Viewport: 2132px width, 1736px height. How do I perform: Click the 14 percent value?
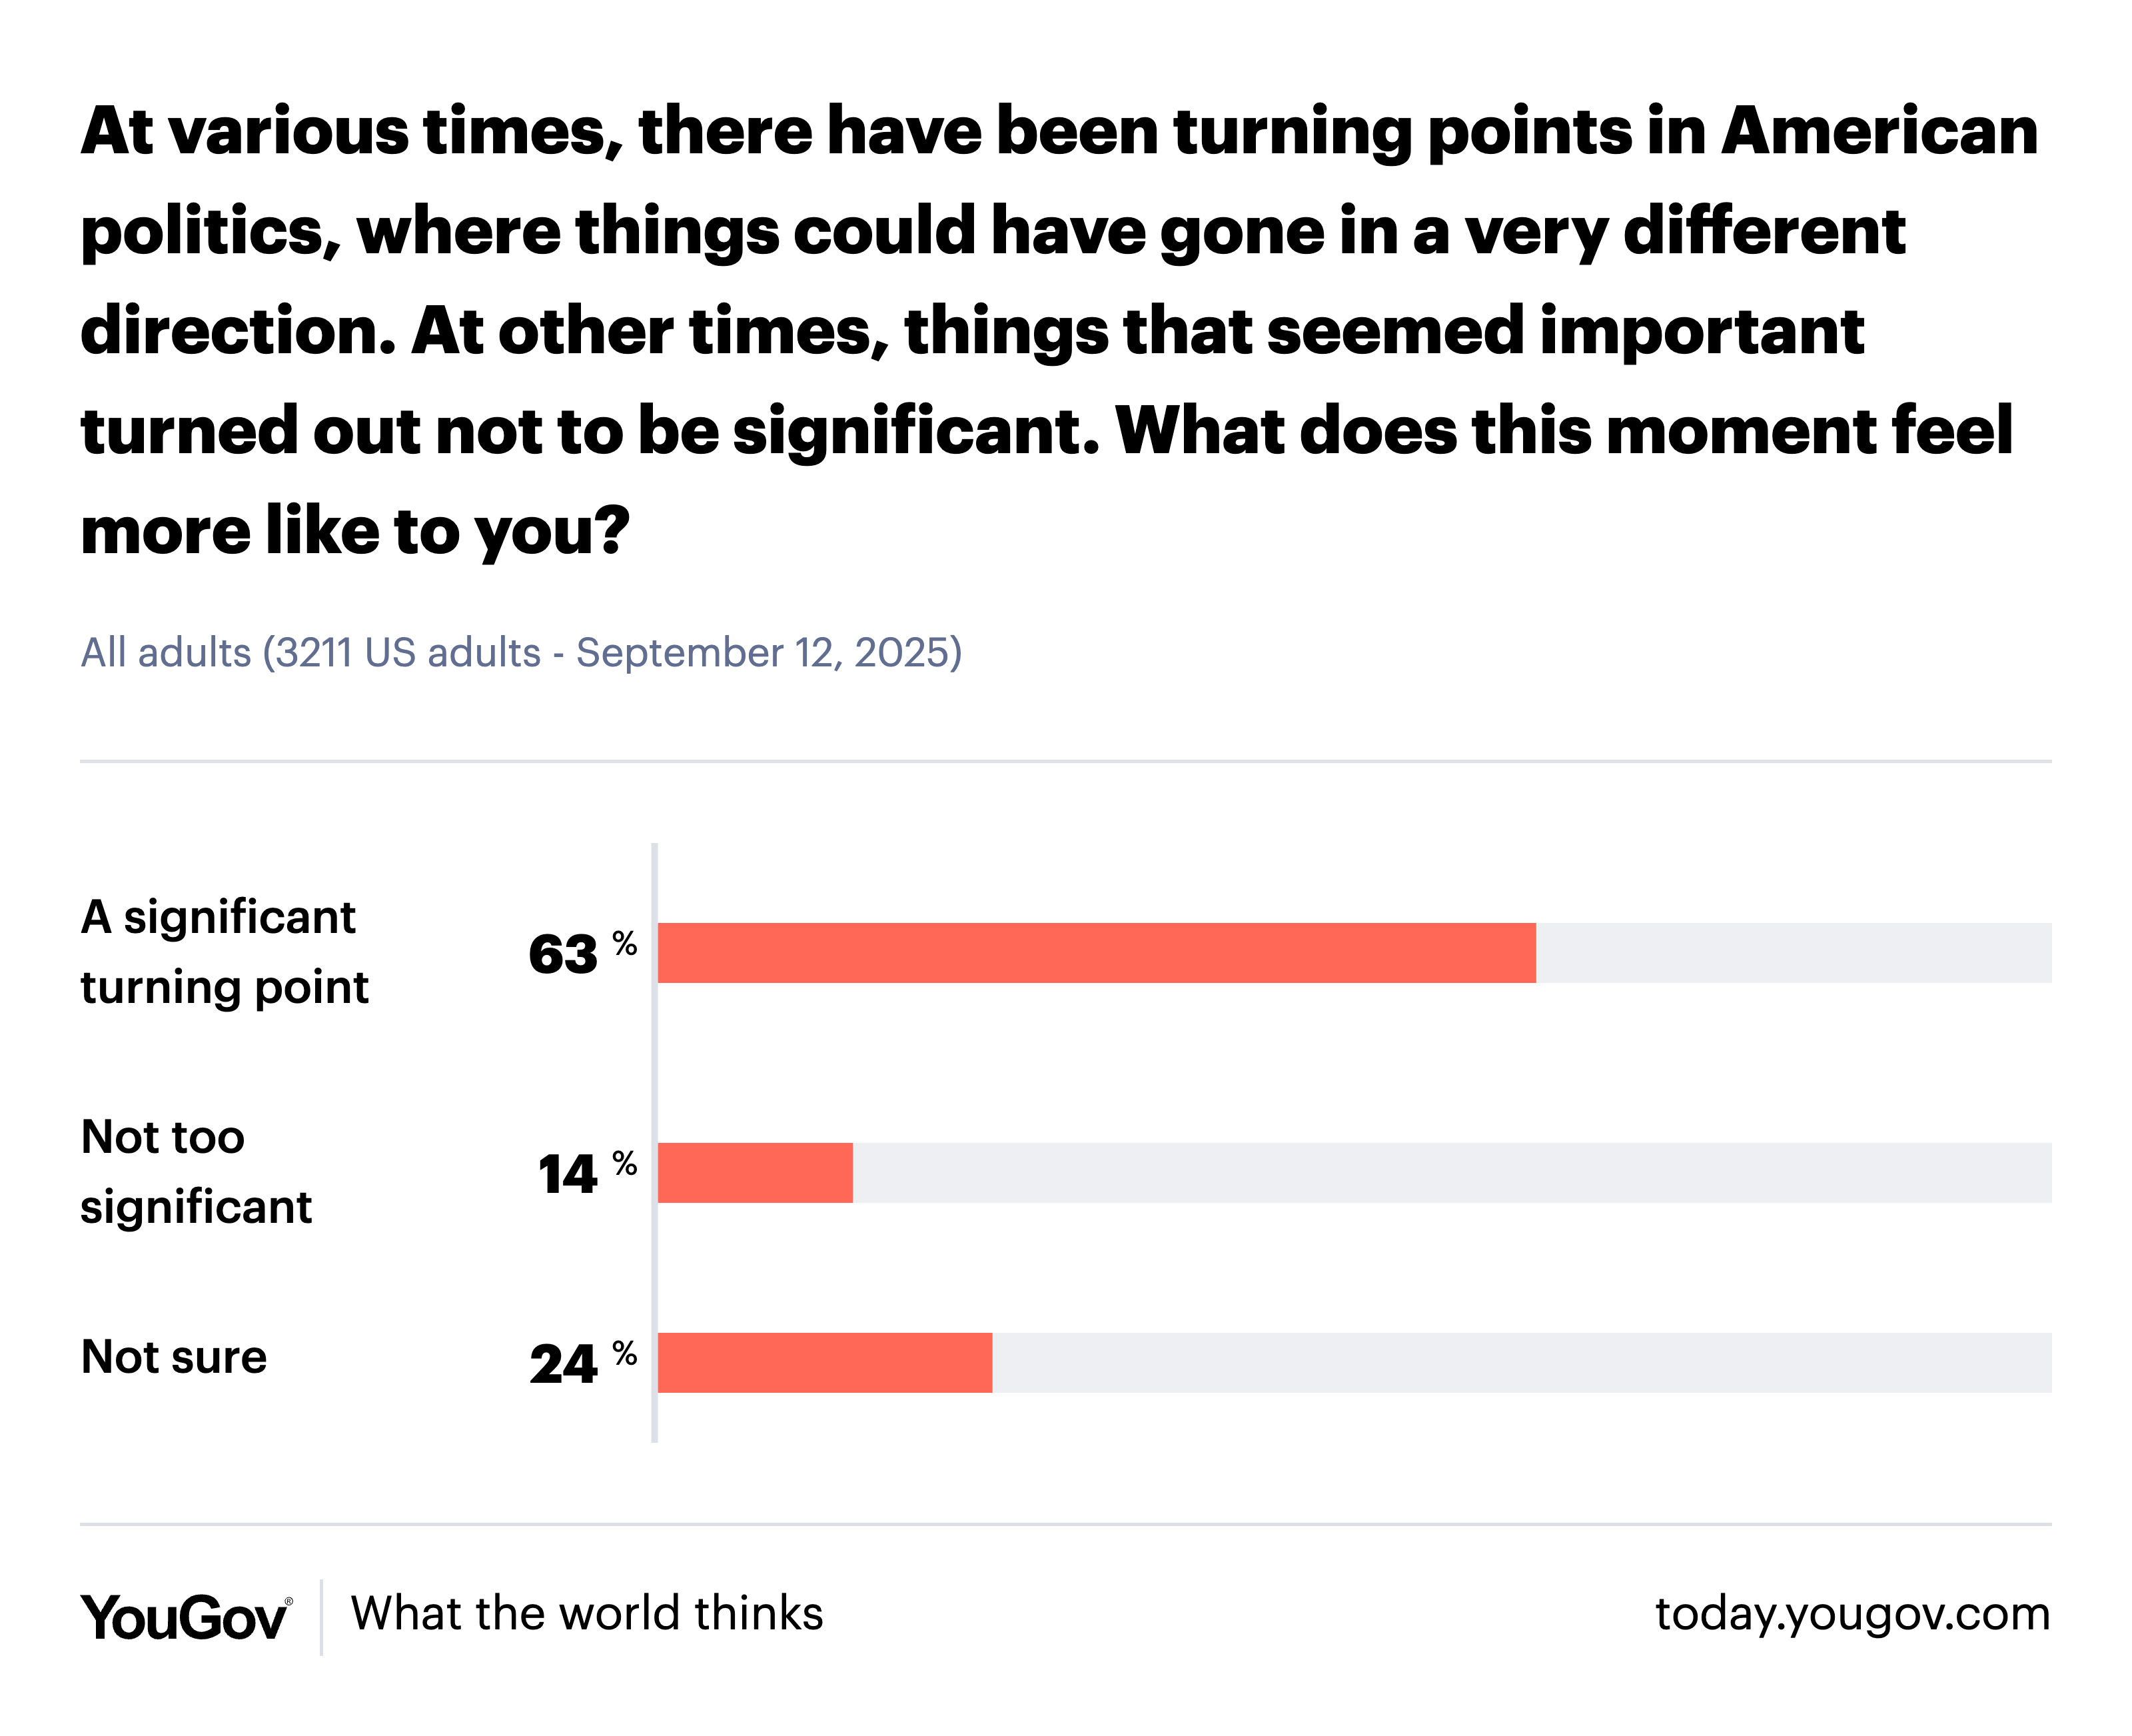tap(568, 1174)
